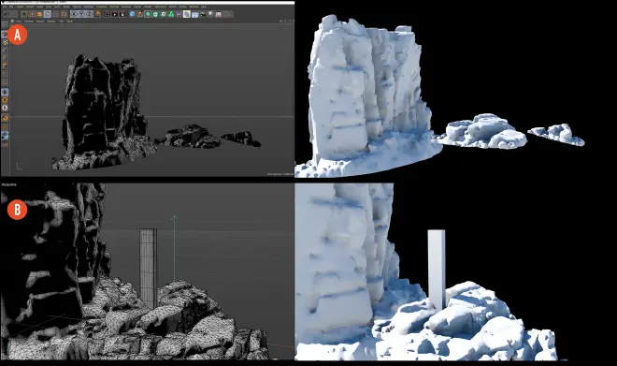
Task: Toggle the X axis lock
Action: point(74,14)
